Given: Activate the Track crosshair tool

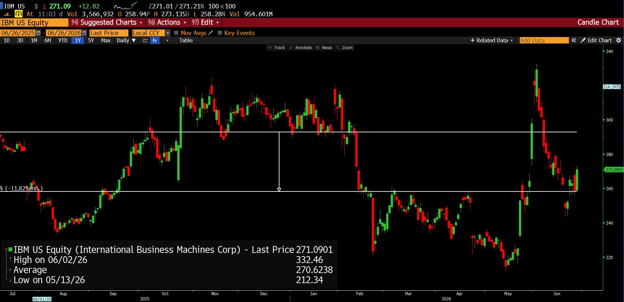Looking at the screenshot, I should coord(276,47).
